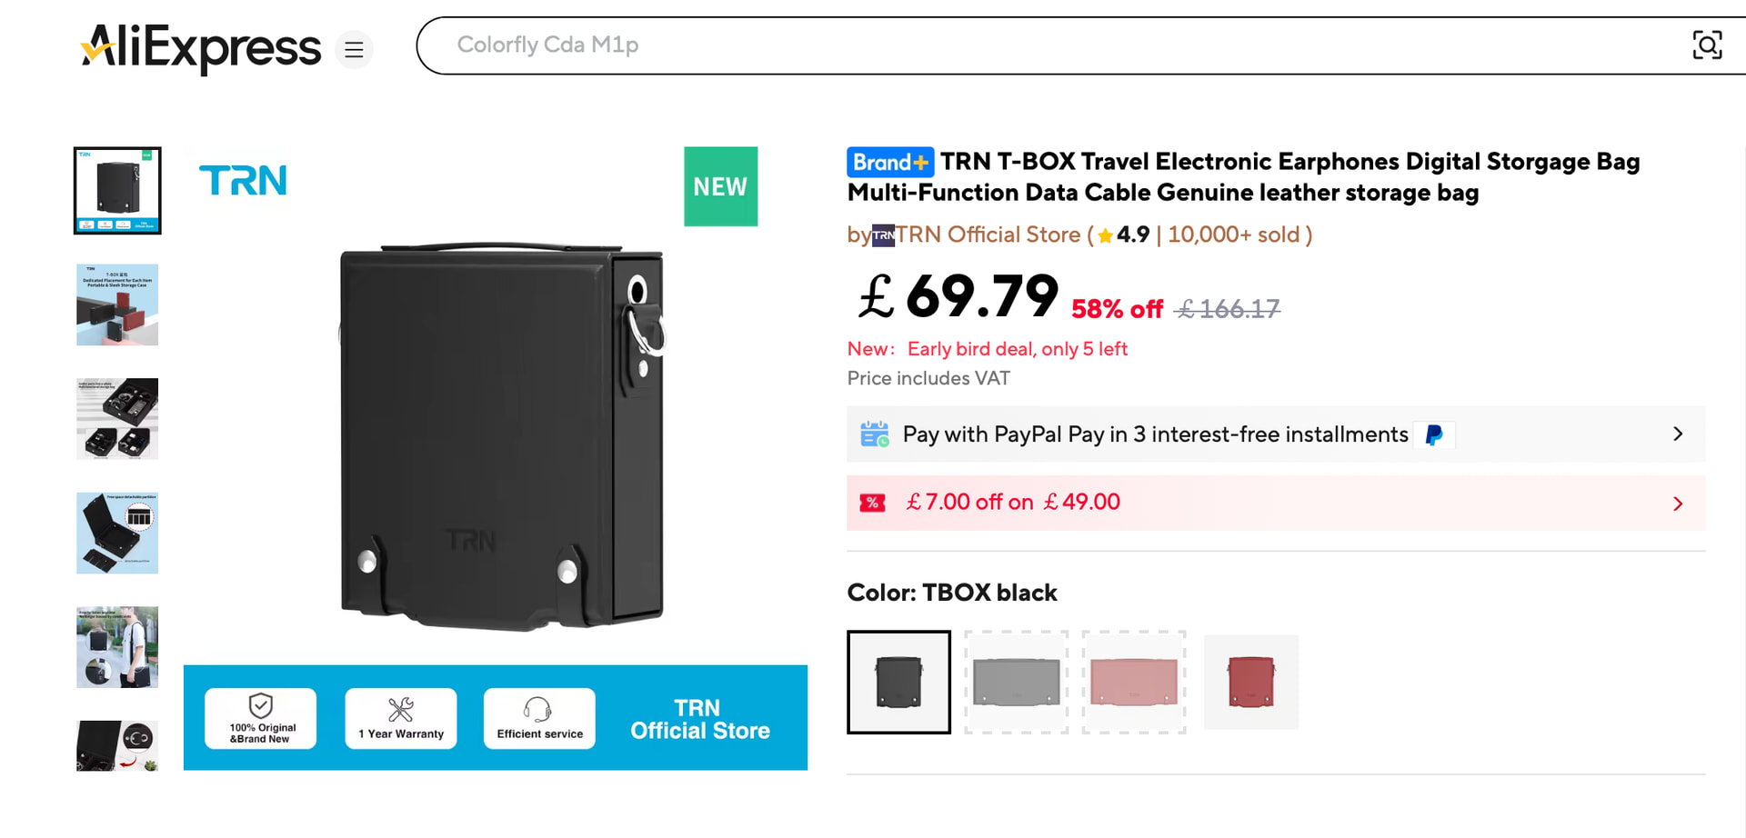The width and height of the screenshot is (1746, 838).
Task: Select the pink color variant
Action: 1134,682
